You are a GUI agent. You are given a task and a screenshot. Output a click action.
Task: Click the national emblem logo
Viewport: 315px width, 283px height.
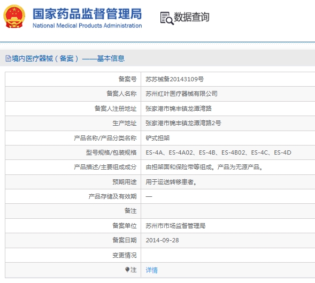click(x=14, y=17)
